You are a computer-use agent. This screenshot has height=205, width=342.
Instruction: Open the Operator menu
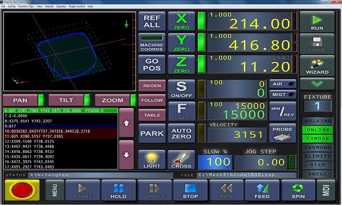[x=61, y=6]
